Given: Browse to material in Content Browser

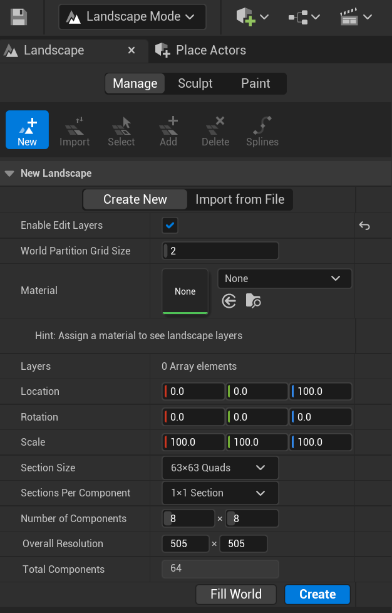Looking at the screenshot, I should (x=253, y=301).
